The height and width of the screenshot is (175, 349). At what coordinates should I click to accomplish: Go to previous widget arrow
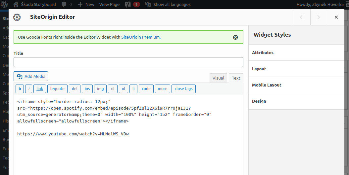click(x=301, y=17)
